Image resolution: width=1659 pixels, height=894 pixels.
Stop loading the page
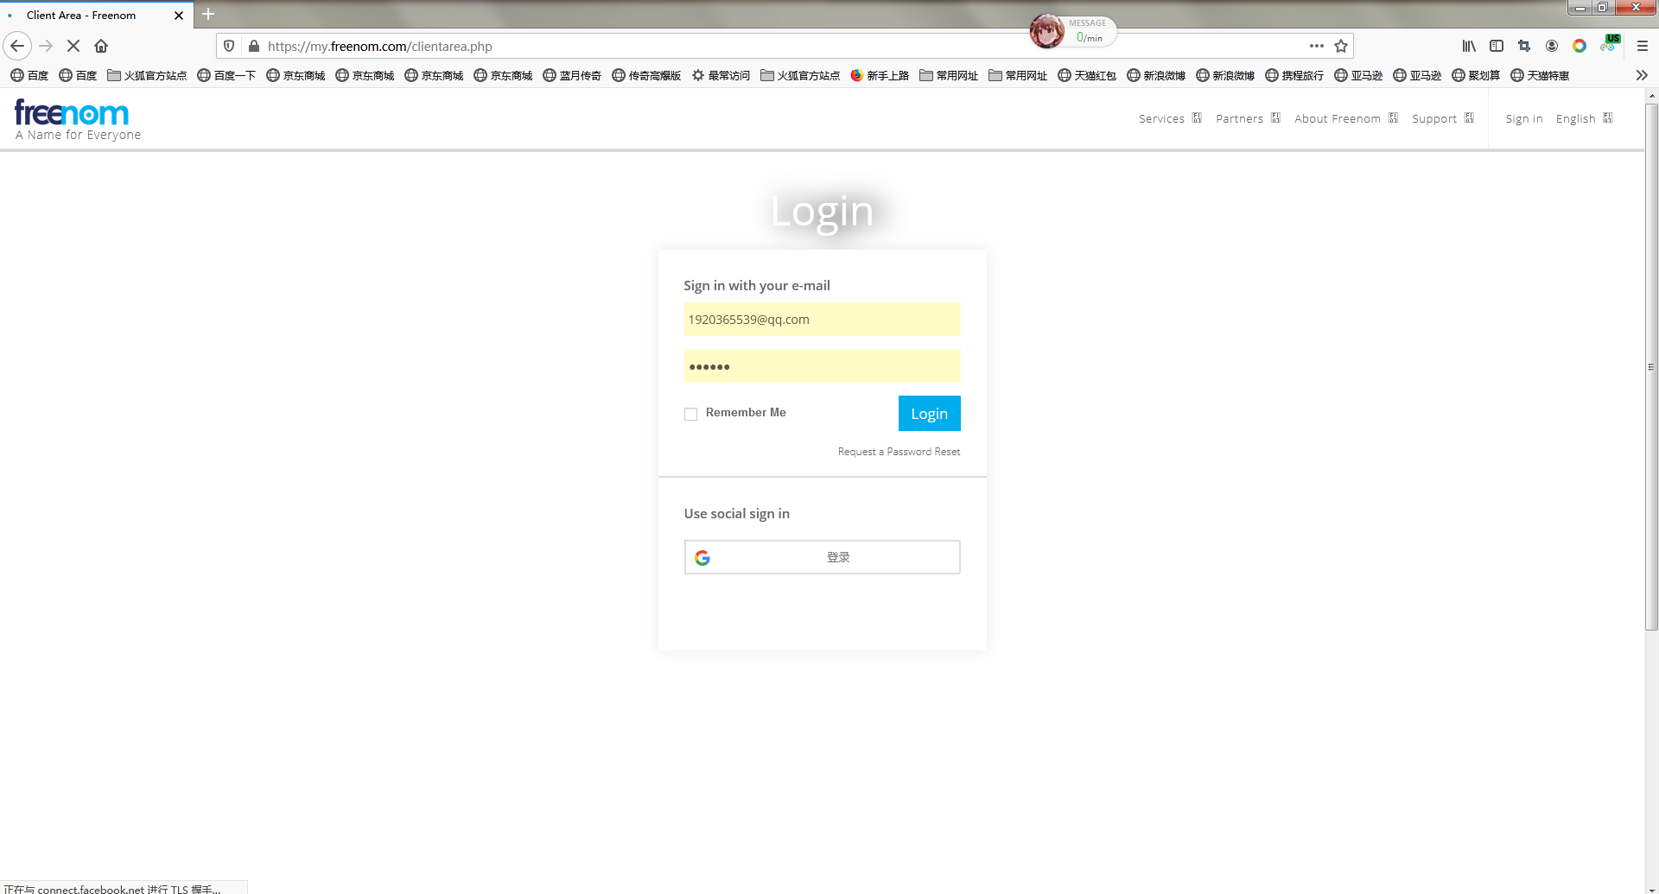[x=73, y=46]
